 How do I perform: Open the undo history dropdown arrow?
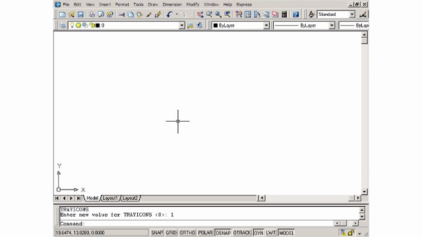pos(177,14)
